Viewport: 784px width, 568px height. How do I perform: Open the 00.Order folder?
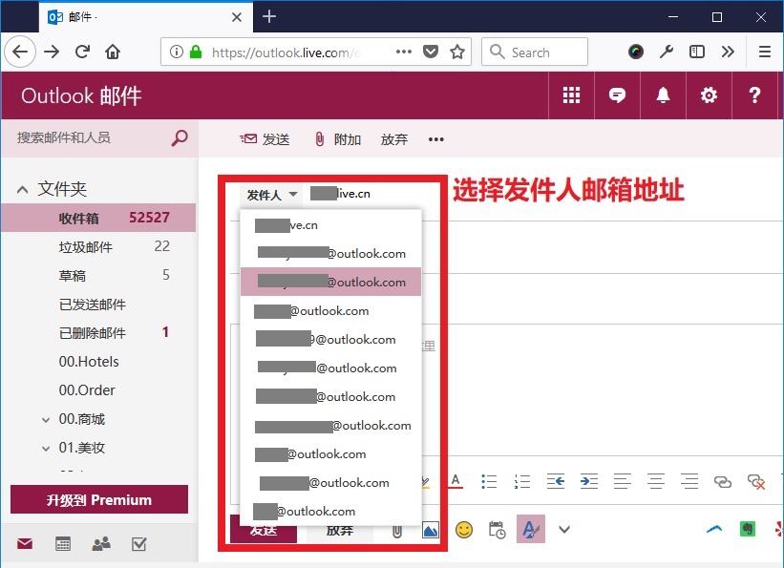(x=98, y=390)
